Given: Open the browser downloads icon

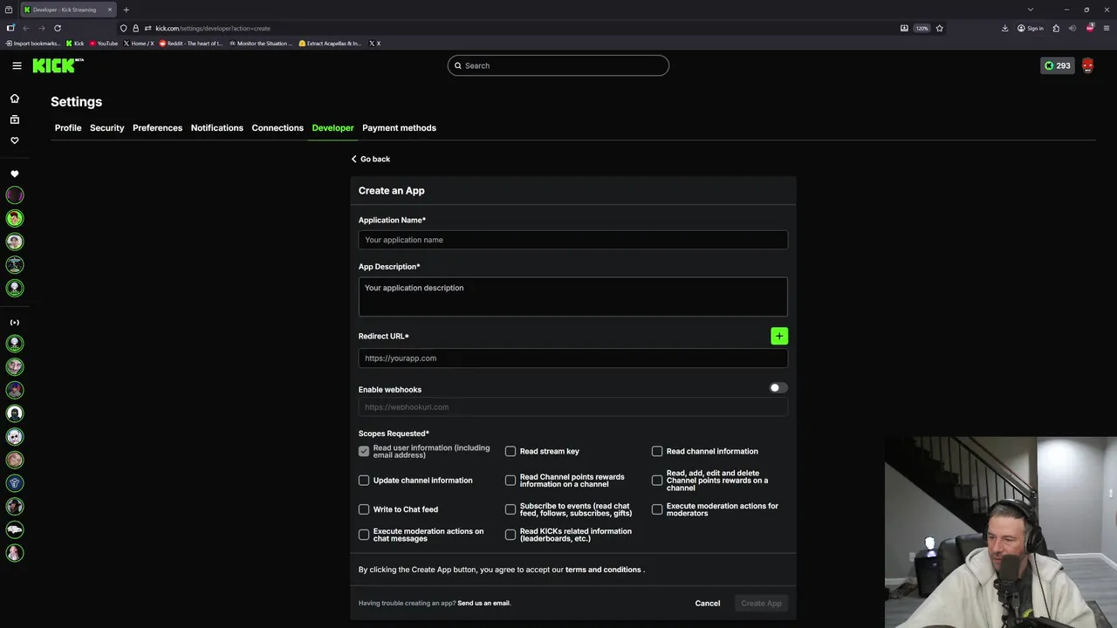Looking at the screenshot, I should 1004,28.
